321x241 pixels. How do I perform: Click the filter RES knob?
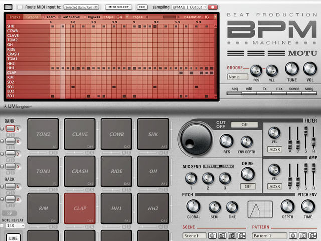pos(226,141)
